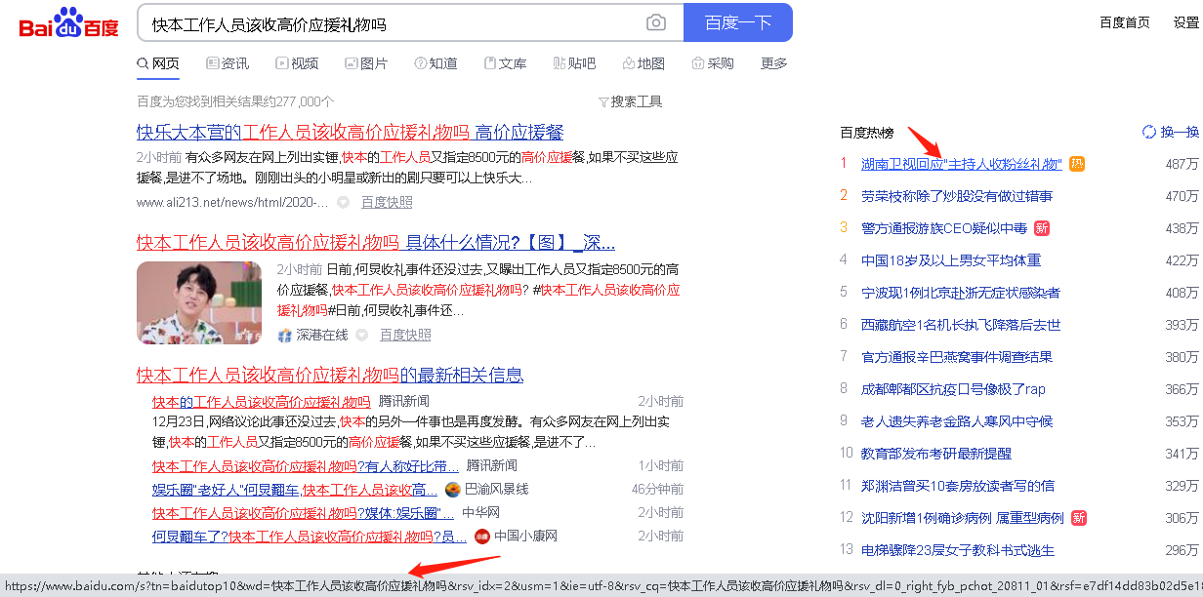Screen dimensions: 1203x597
Task: Open hot topic 郑渊洁曾买10套房放读者写的信
Action: click(958, 486)
